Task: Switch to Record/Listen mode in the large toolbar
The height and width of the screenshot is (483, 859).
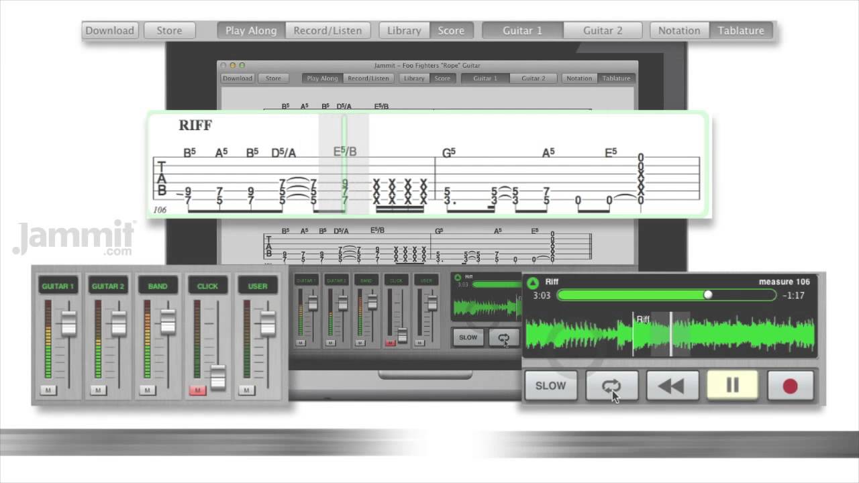Action: pos(327,30)
